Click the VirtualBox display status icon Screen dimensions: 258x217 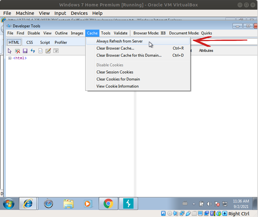[x=200, y=213]
